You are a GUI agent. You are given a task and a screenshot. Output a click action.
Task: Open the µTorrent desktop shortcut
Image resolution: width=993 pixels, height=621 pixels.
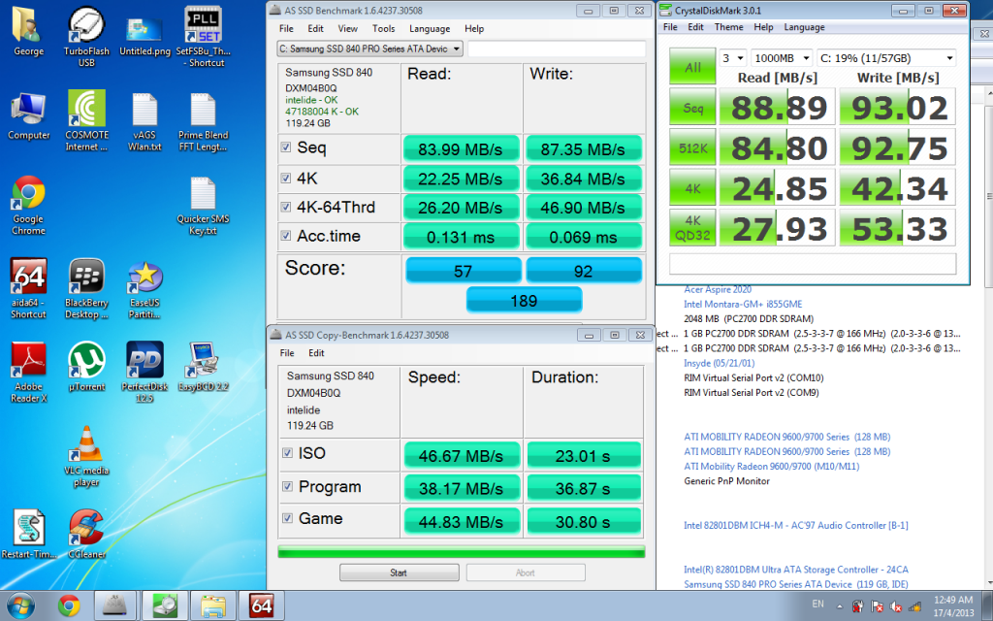pos(86,362)
